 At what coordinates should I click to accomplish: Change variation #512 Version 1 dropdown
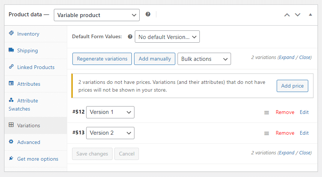point(110,112)
